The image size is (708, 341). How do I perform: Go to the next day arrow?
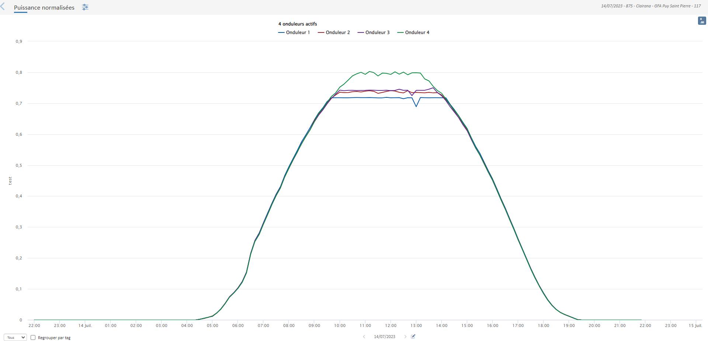pos(405,337)
